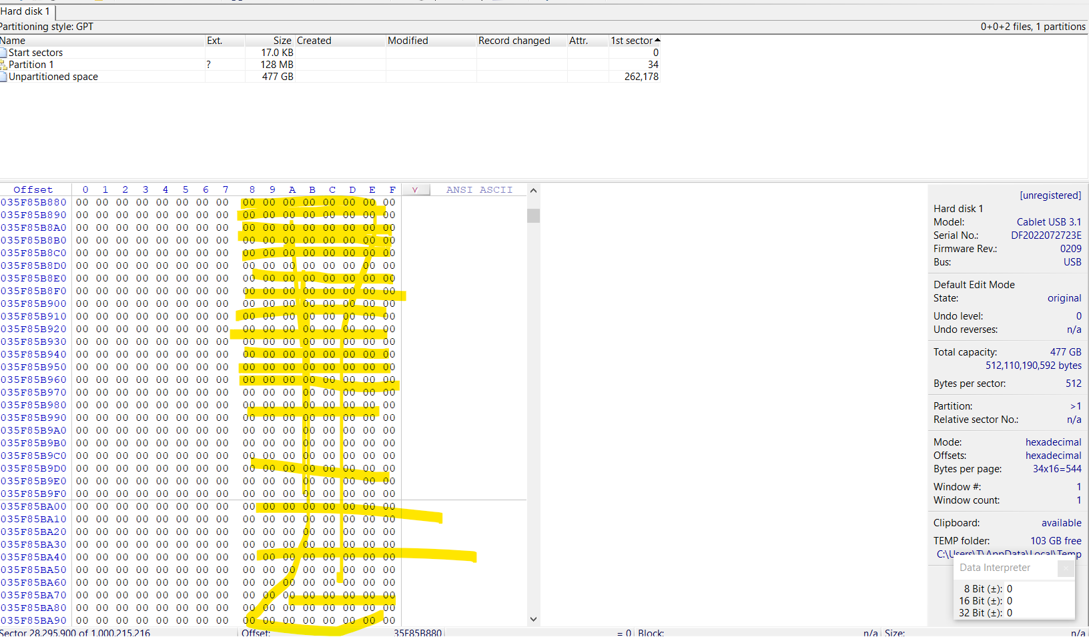Select the Partition 1 row name
This screenshot has height=637, width=1089.
point(31,65)
